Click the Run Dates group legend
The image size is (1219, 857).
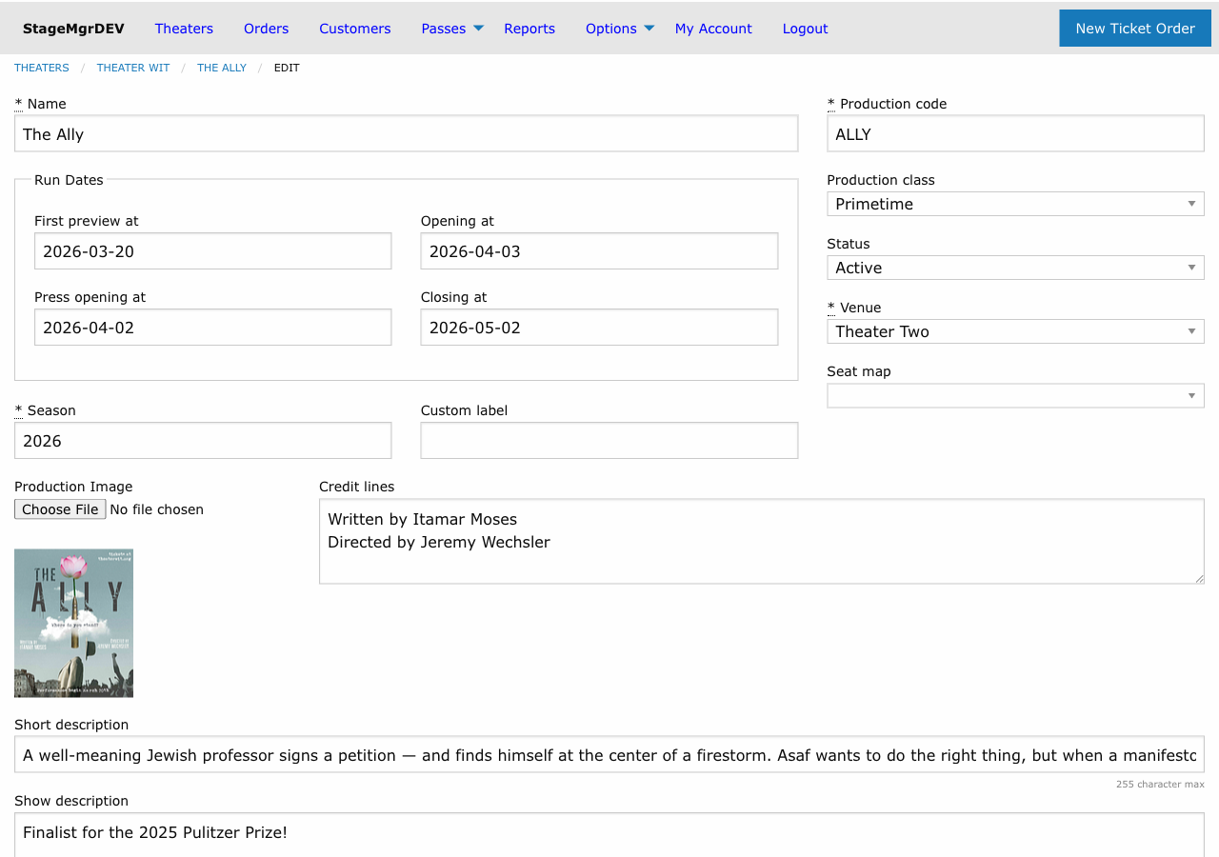(x=69, y=180)
